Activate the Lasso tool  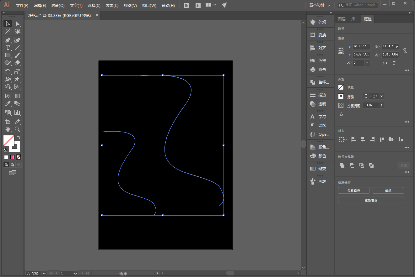click(x=17, y=31)
